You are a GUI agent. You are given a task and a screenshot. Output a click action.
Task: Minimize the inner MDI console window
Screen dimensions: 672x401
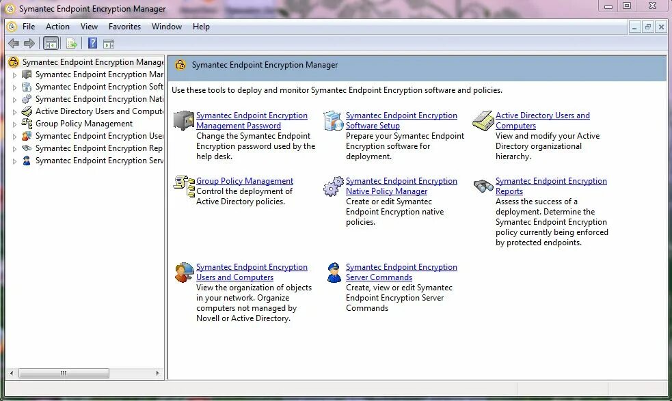click(x=634, y=27)
